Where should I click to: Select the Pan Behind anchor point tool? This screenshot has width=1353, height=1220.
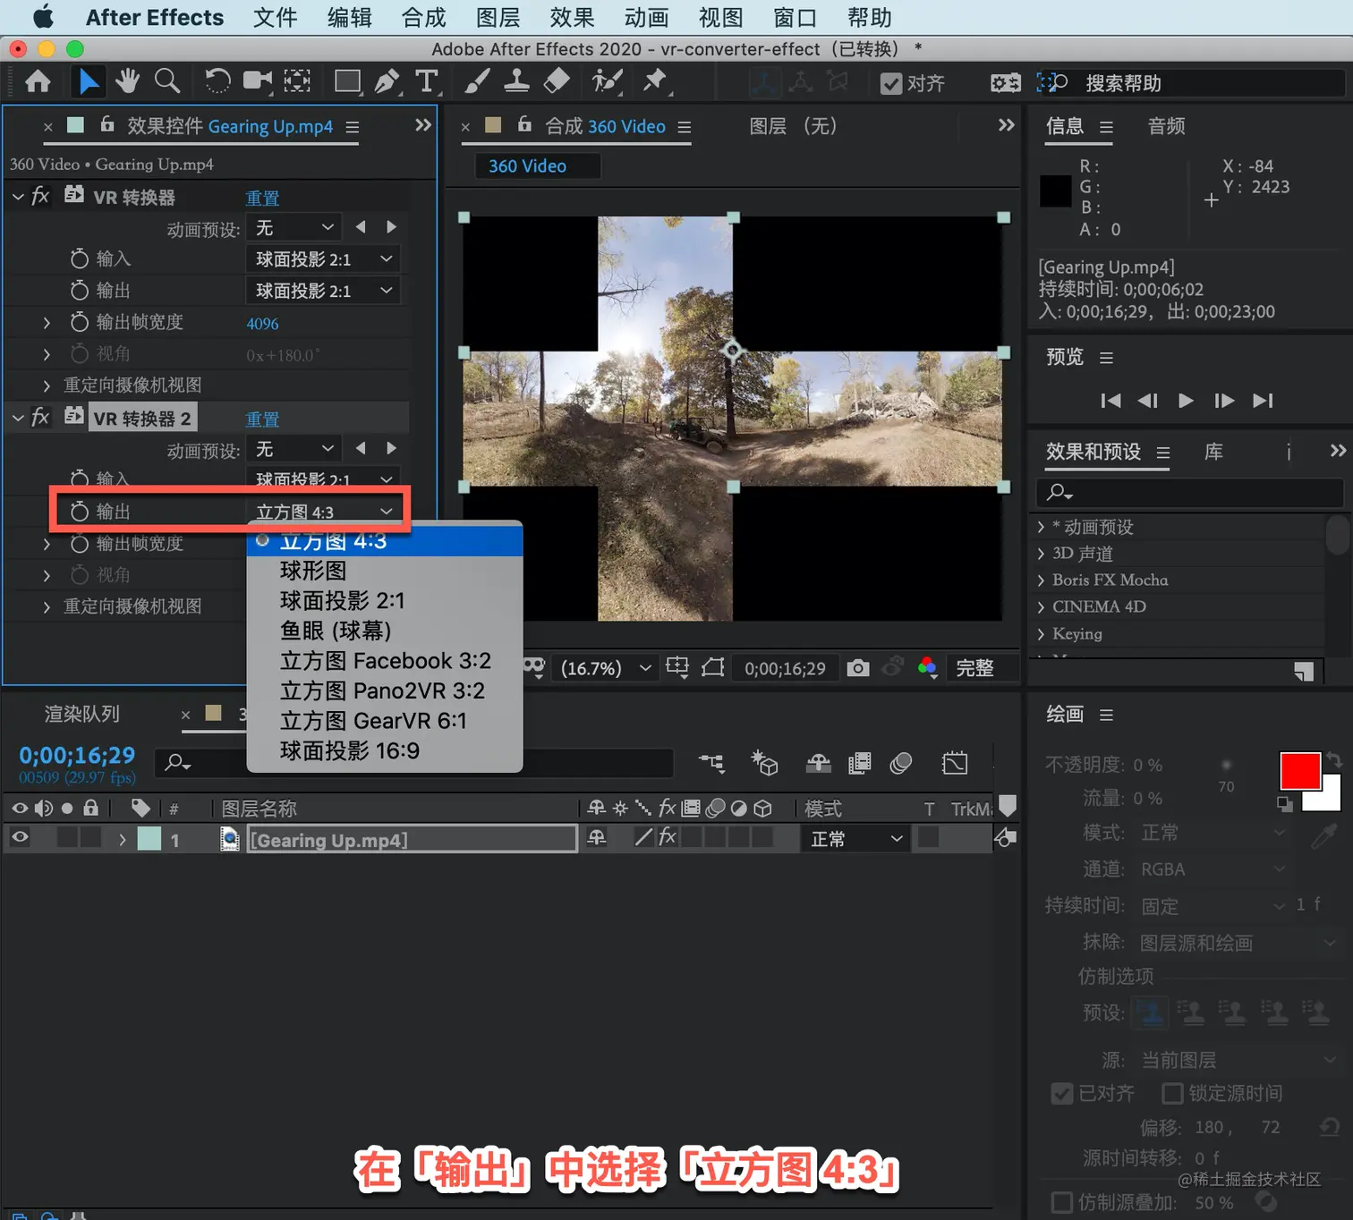click(297, 81)
